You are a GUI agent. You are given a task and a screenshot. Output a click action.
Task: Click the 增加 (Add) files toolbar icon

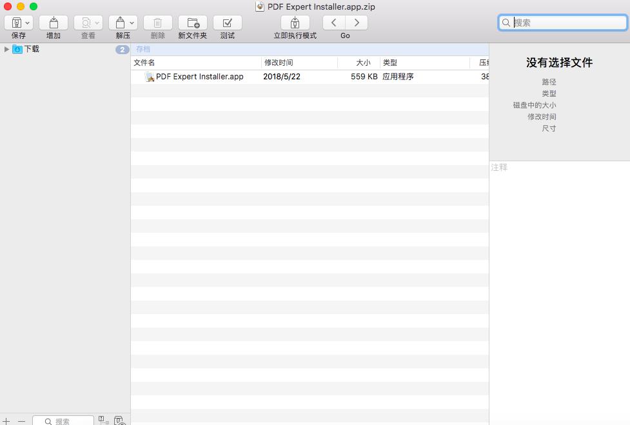(x=53, y=23)
